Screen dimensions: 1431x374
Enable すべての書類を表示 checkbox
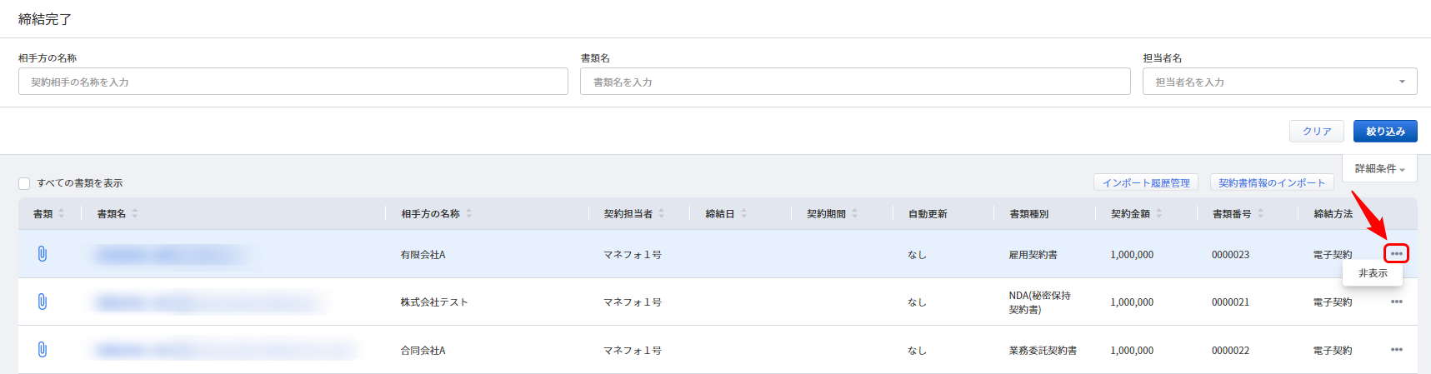tap(24, 183)
